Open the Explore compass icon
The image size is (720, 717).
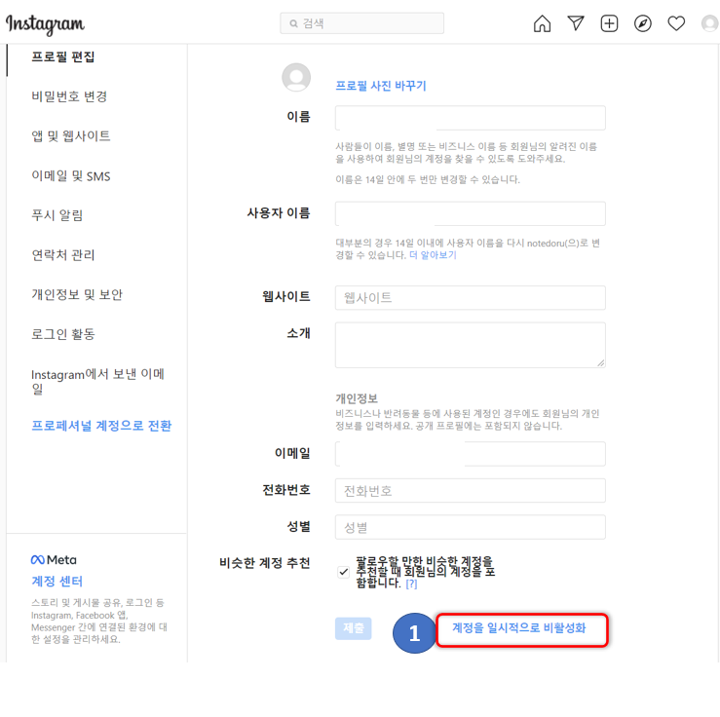click(642, 23)
